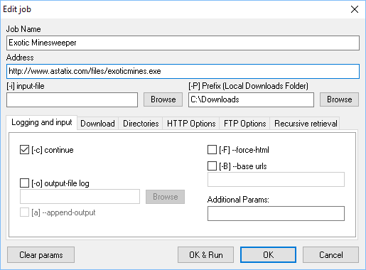Click the Prefix folder field showing C:\Downloads
This screenshot has width=366, height=270.
pos(251,99)
